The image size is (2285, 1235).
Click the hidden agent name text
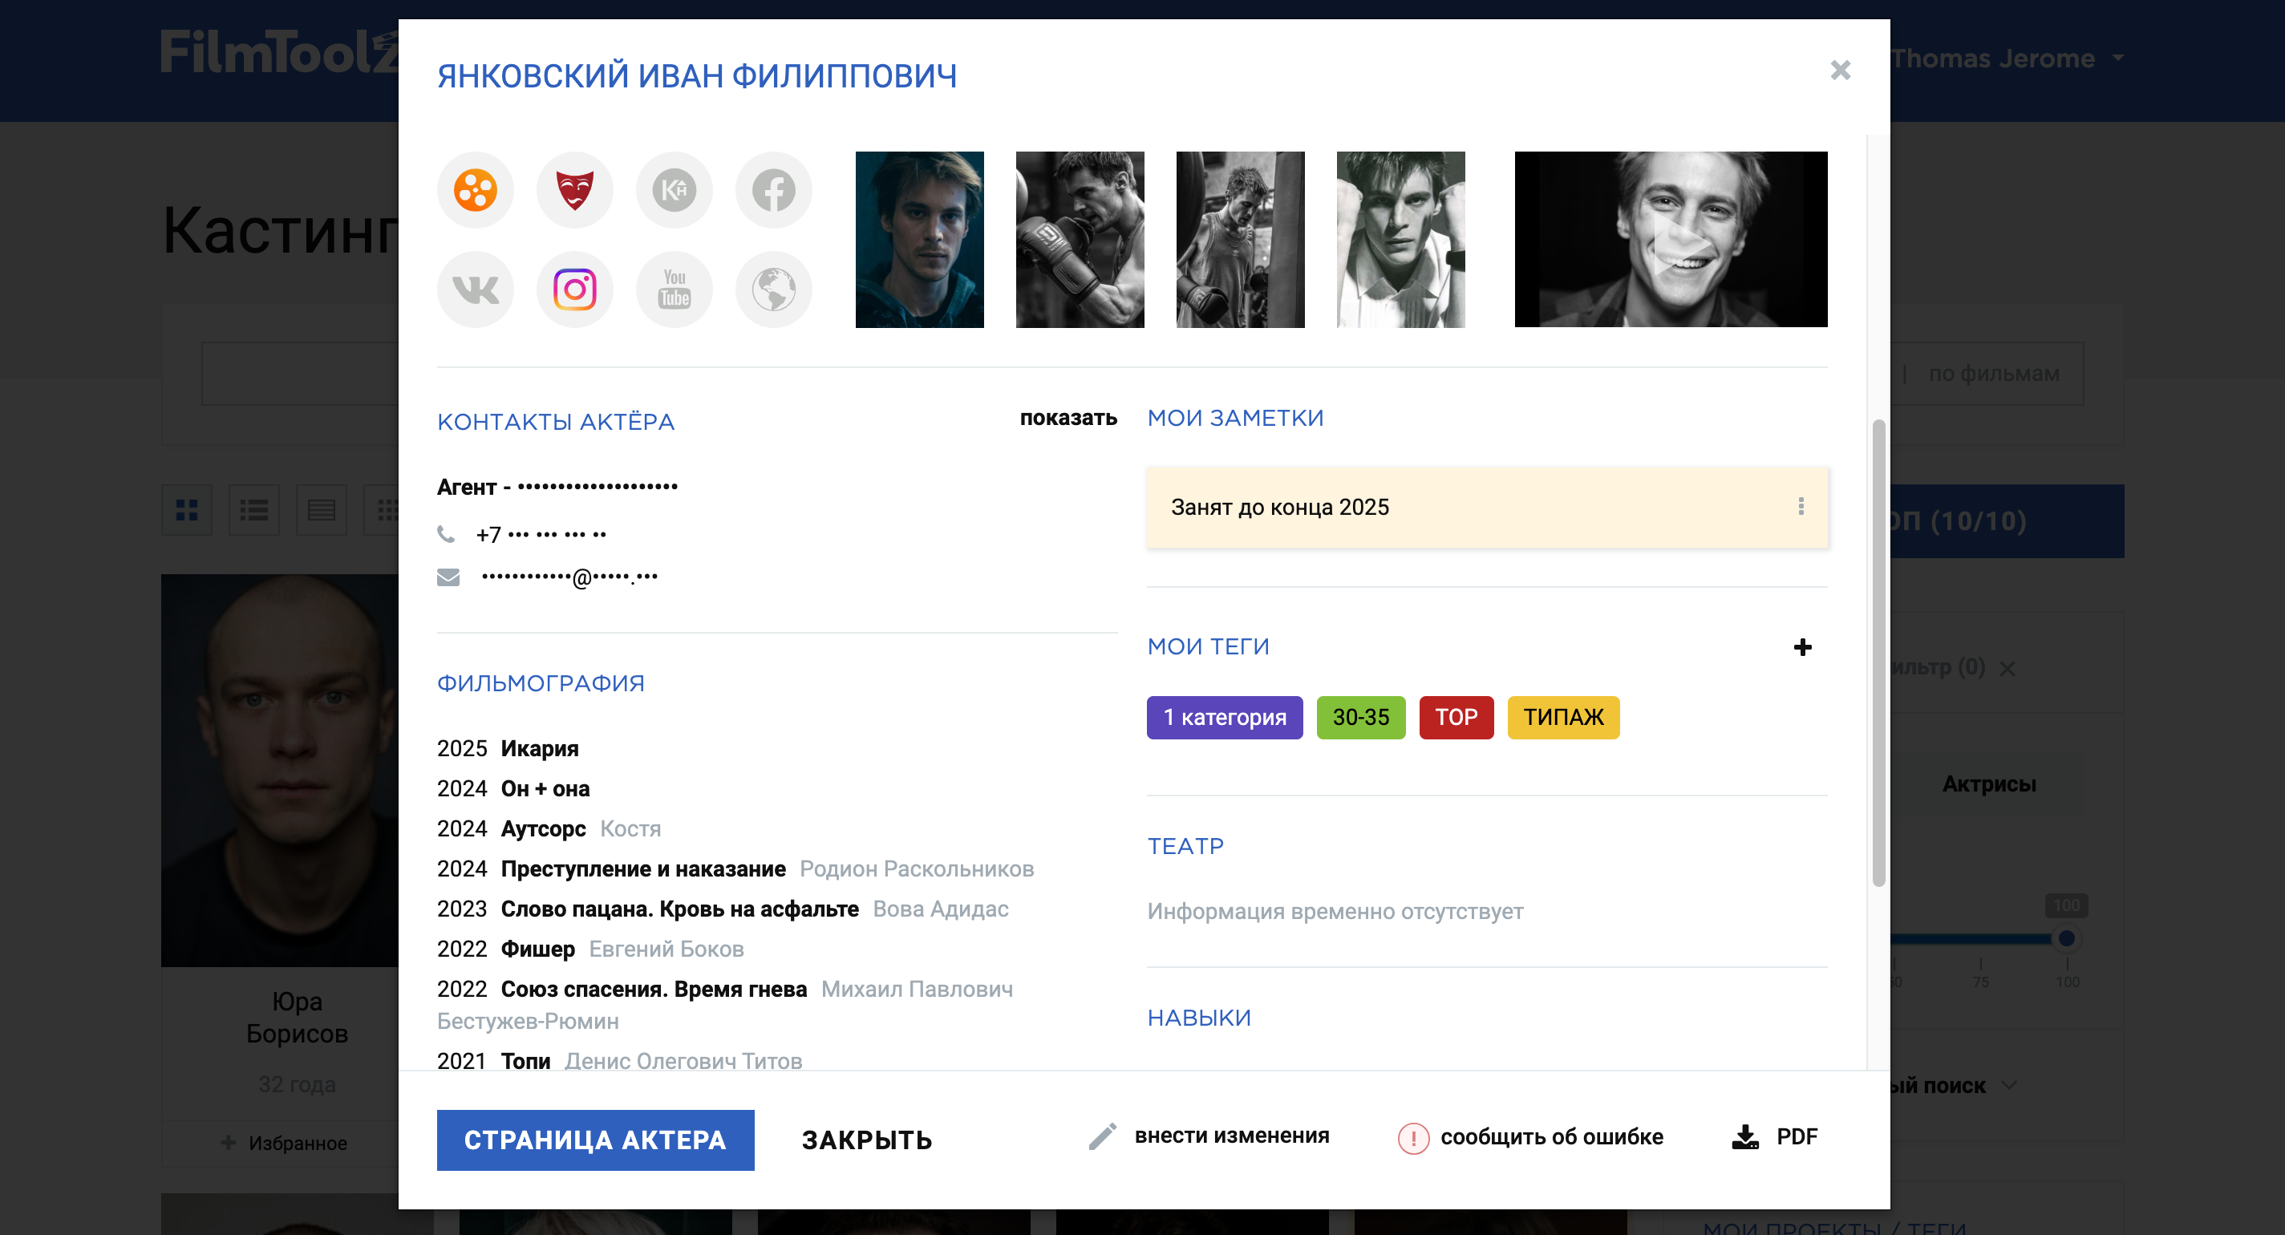pos(598,486)
